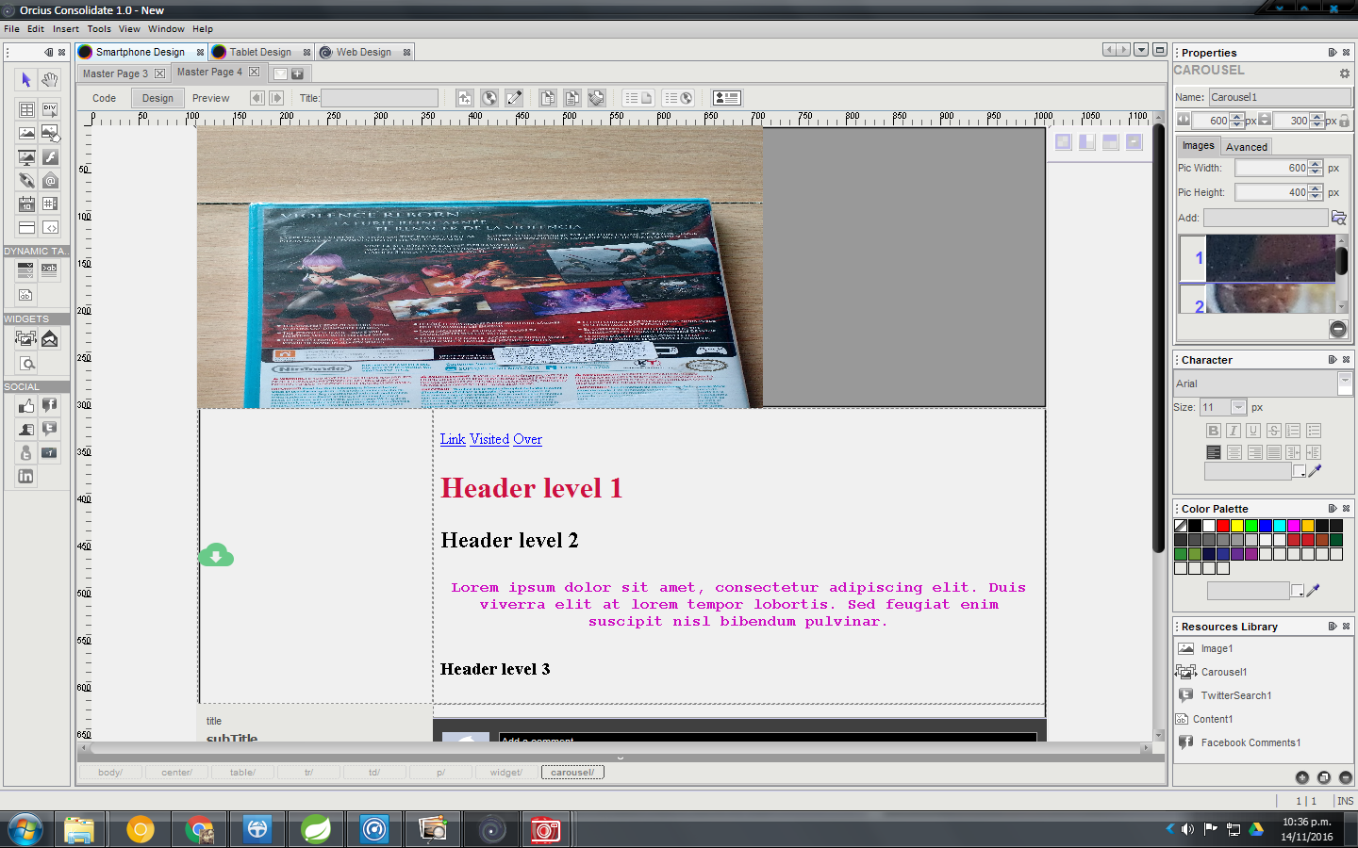Open the Arial font family dropdown
Viewport: 1358px width, 848px height.
click(1345, 383)
